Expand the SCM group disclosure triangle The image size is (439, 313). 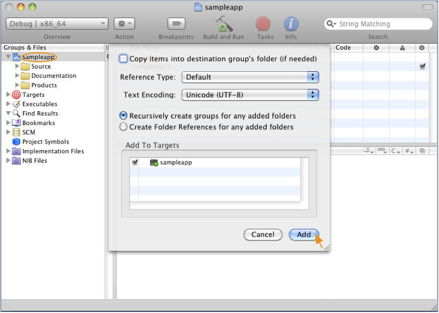point(8,132)
